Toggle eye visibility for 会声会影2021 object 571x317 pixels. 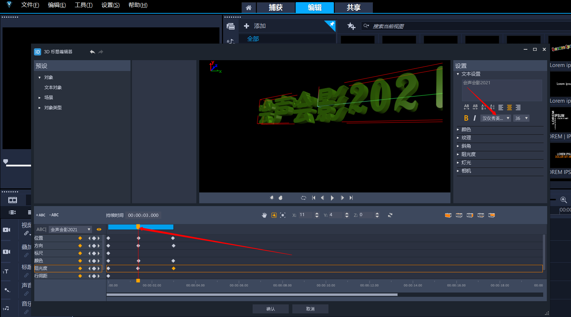tap(99, 229)
